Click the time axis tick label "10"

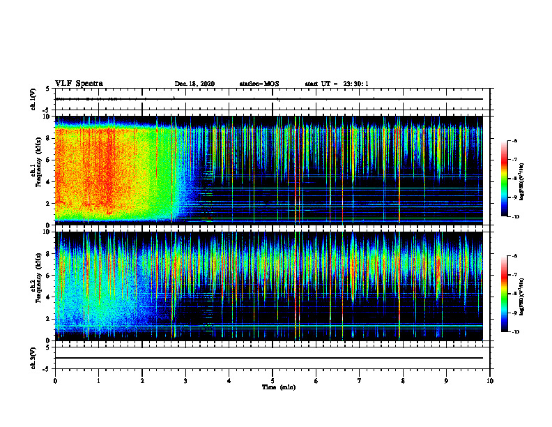pos(490,381)
